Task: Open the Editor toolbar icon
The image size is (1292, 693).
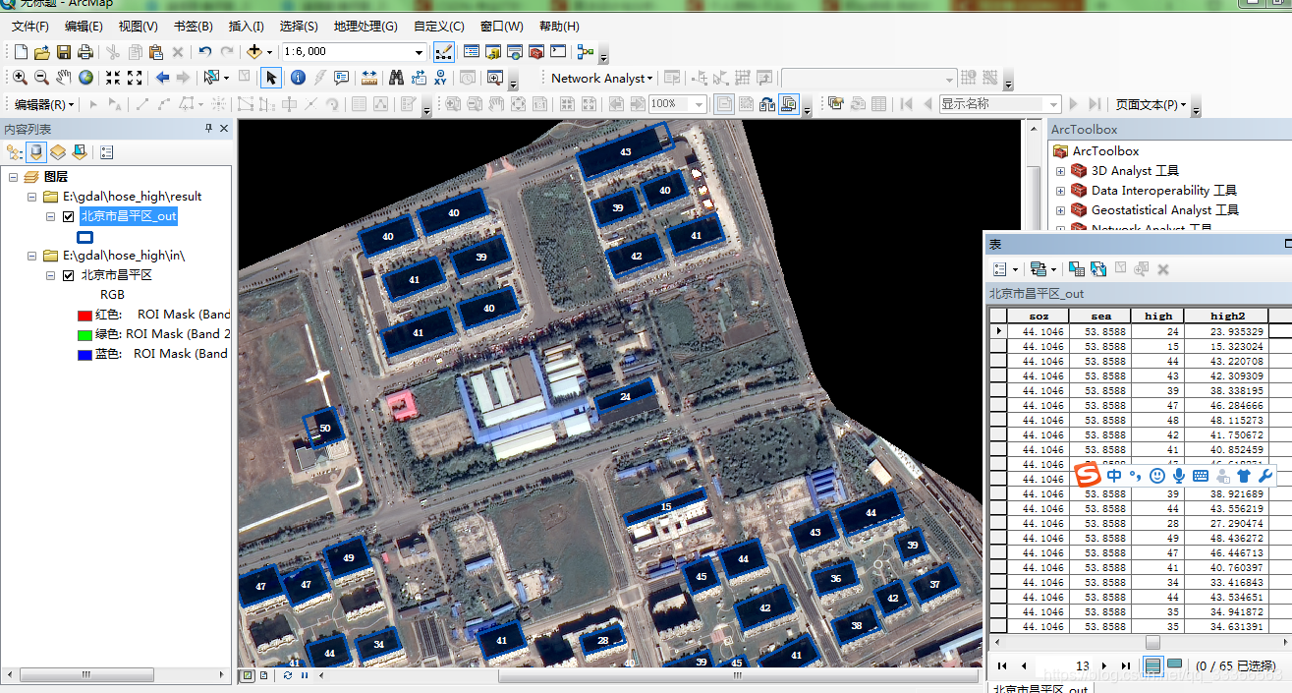Action: [x=443, y=52]
